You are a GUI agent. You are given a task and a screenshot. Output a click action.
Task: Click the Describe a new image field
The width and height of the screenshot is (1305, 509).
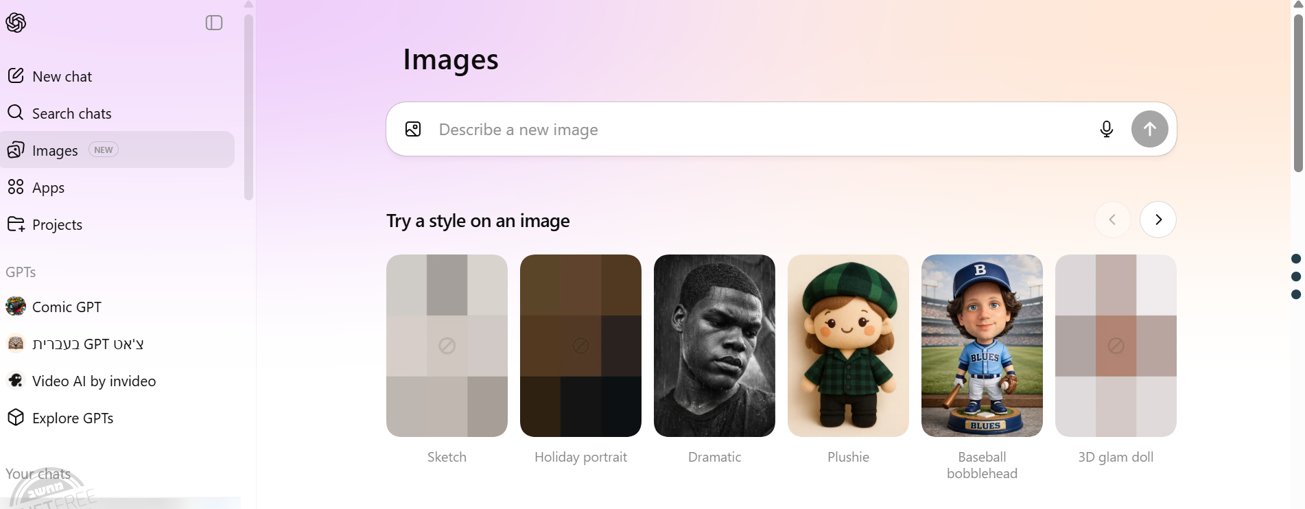point(755,130)
